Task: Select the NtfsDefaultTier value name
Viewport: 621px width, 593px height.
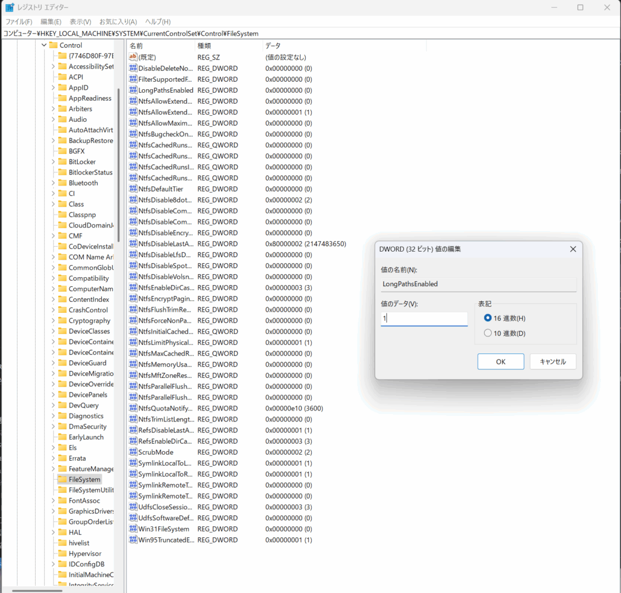Action: [x=160, y=189]
